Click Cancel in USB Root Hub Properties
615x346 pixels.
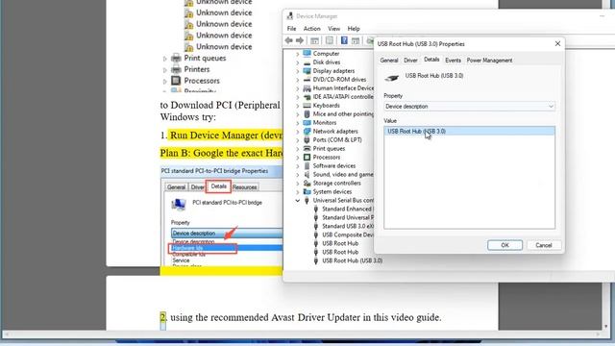[544, 245]
